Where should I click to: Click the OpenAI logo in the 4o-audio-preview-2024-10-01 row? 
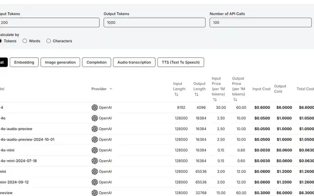(x=94, y=139)
